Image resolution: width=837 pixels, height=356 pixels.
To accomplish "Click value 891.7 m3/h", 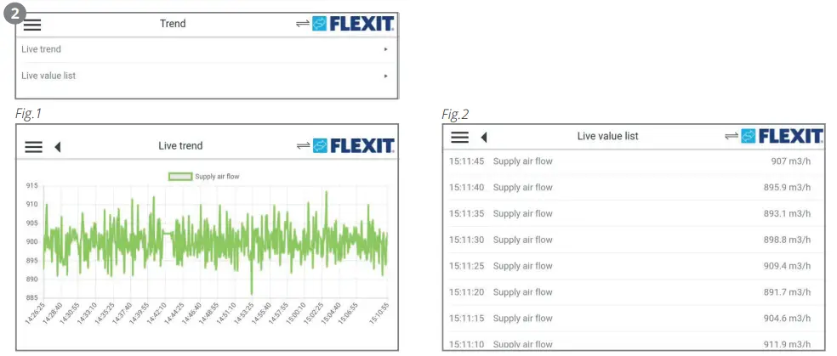I will coord(787,292).
